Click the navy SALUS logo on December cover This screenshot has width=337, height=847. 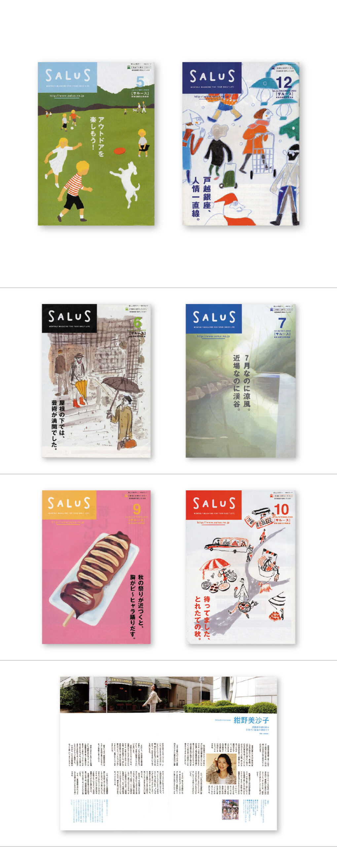click(212, 77)
